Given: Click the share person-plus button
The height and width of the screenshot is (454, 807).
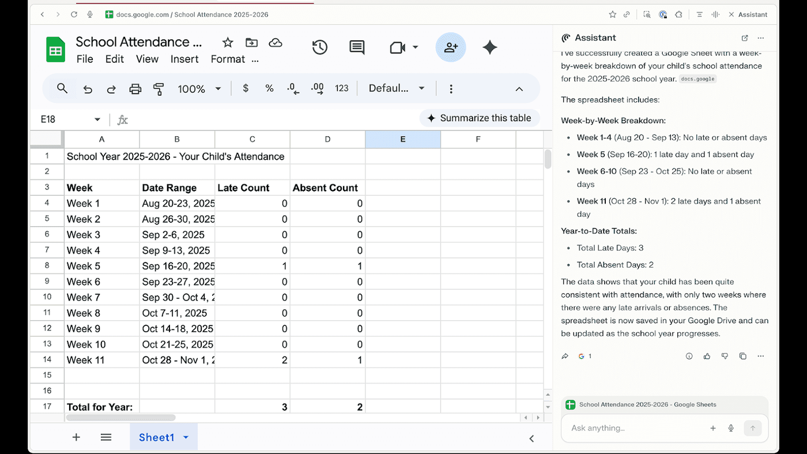Looking at the screenshot, I should (451, 47).
